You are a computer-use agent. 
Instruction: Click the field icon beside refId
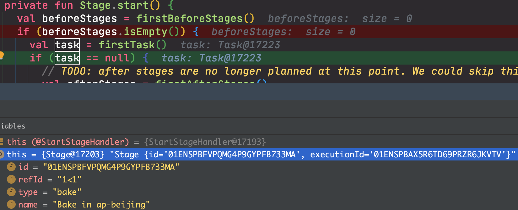[11, 179]
